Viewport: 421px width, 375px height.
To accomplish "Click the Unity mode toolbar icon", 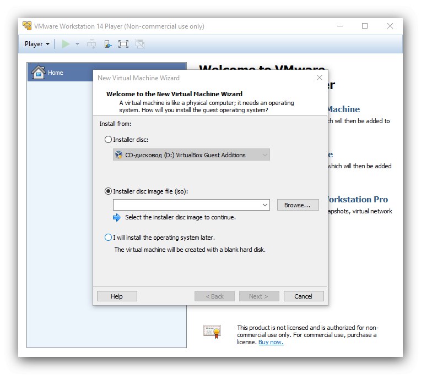I will 140,44.
